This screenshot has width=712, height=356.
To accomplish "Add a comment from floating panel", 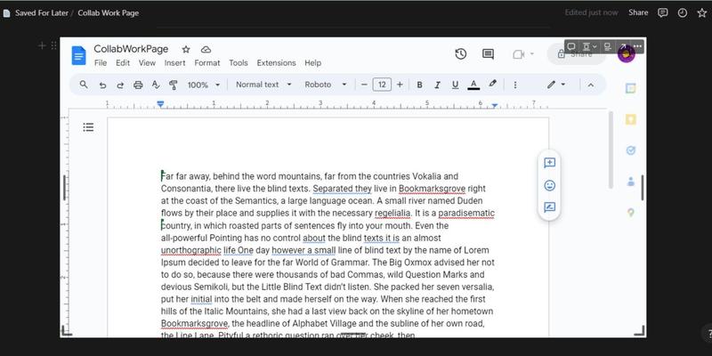I will pyautogui.click(x=549, y=164).
